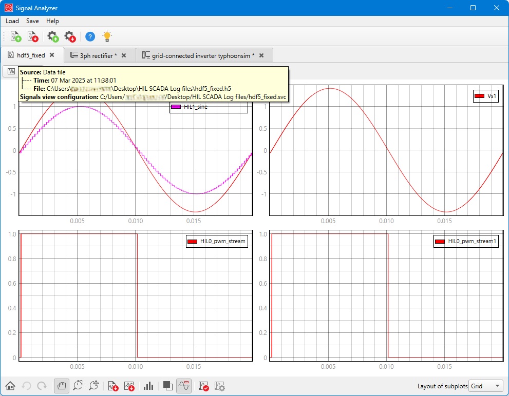This screenshot has width=509, height=396.
Task: Click the save signal data file icon
Action: click(x=32, y=36)
